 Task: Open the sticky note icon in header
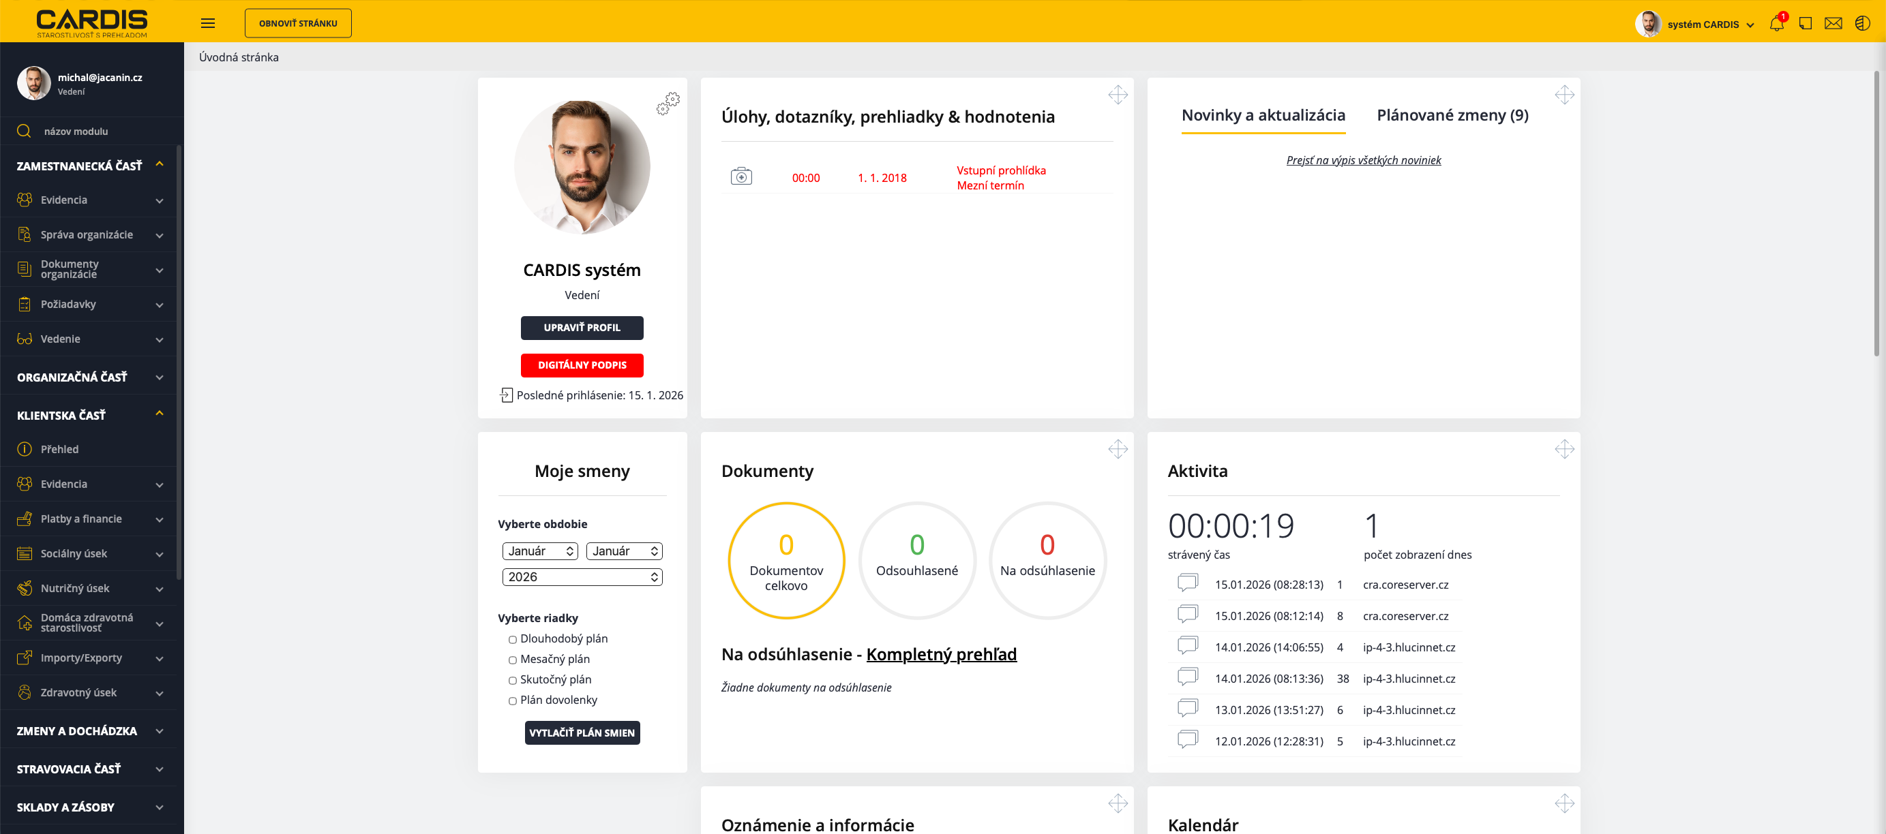[1806, 23]
